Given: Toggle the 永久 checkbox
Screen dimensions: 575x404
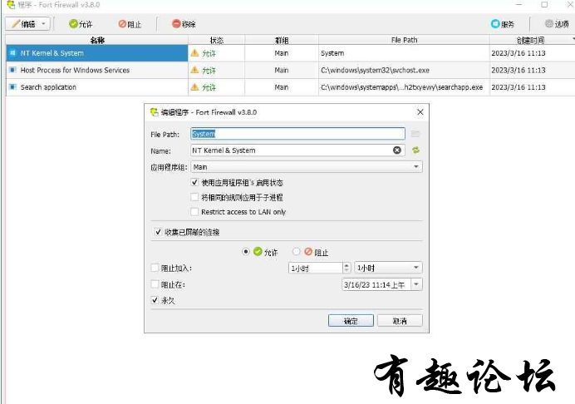Looking at the screenshot, I should [155, 300].
